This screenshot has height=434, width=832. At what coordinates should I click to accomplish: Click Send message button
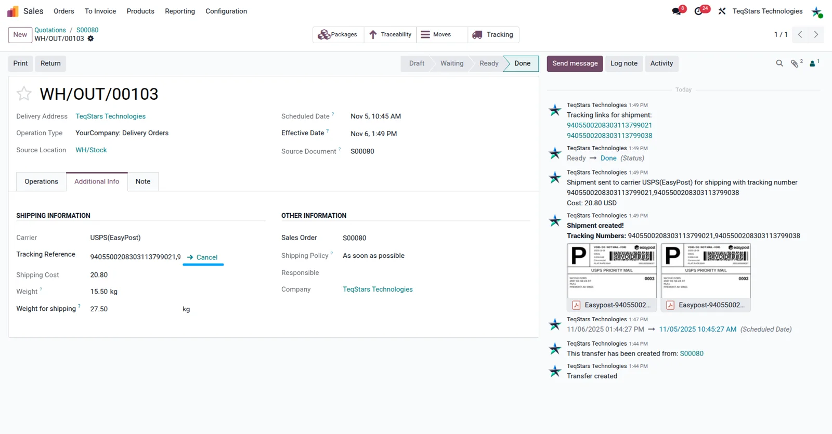[x=575, y=63]
